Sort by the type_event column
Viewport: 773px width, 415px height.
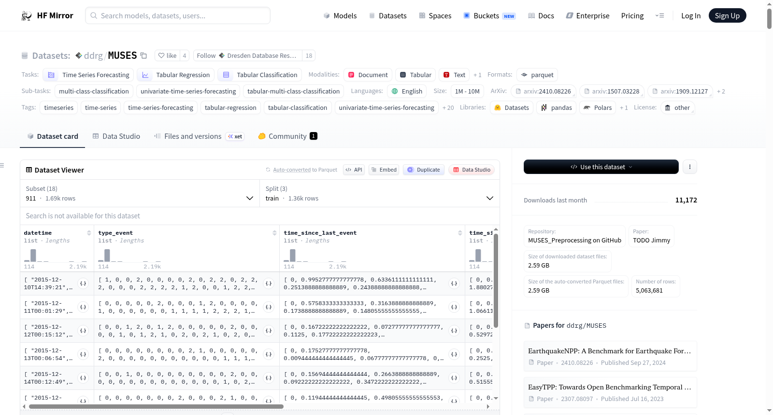click(274, 233)
